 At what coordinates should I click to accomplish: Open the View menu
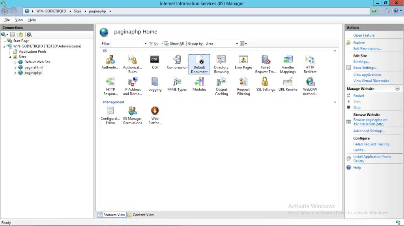[19, 20]
